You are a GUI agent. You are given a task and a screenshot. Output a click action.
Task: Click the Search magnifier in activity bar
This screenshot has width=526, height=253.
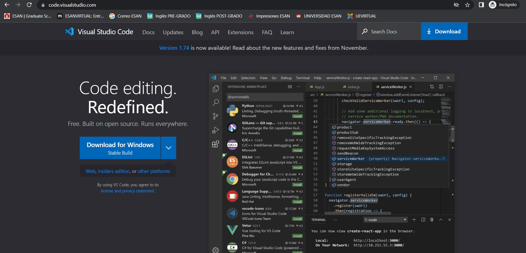(215, 103)
